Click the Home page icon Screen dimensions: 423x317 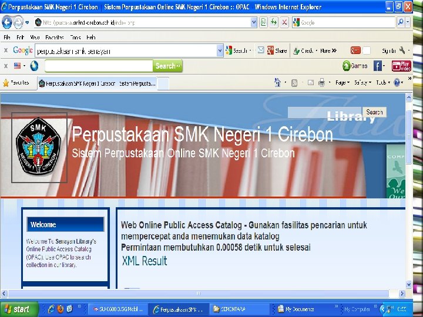tap(277, 83)
